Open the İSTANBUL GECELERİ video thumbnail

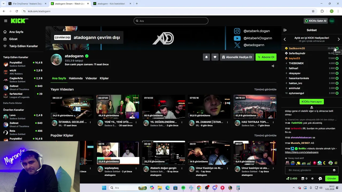pyautogui.click(x=72, y=107)
